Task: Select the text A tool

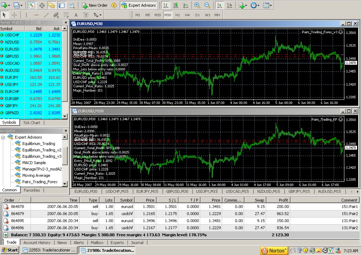Action: (x=76, y=15)
